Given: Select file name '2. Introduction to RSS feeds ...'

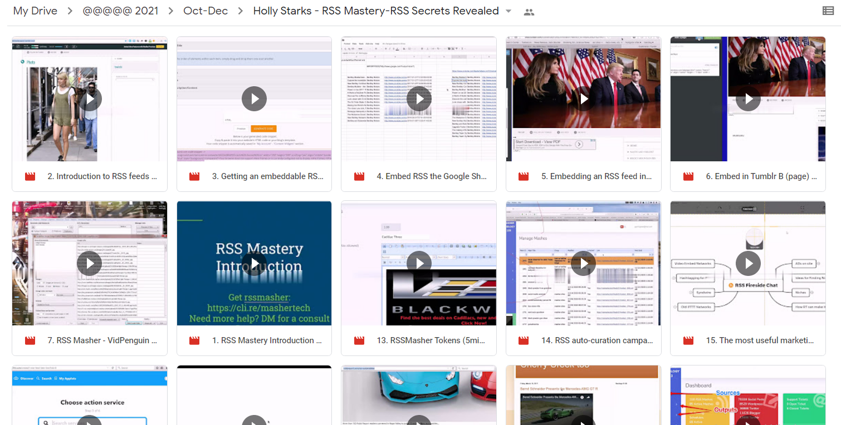Looking at the screenshot, I should click(x=102, y=176).
